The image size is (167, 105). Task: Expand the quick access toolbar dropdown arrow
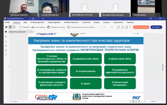tap(43, 19)
